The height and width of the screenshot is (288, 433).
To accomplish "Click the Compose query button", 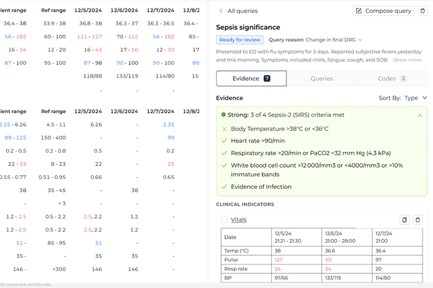I will coord(384,11).
